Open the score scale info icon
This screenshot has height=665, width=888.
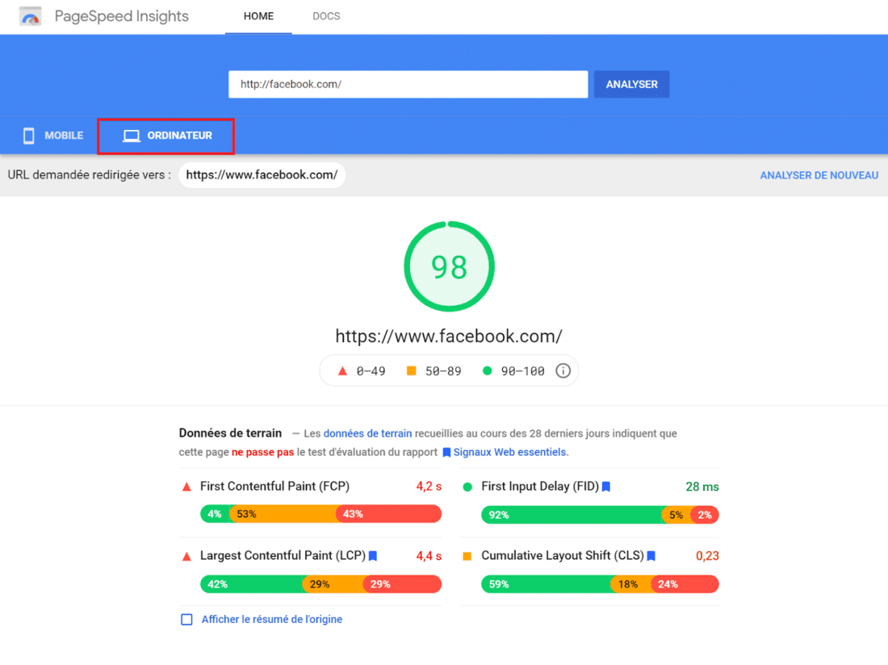click(x=563, y=370)
